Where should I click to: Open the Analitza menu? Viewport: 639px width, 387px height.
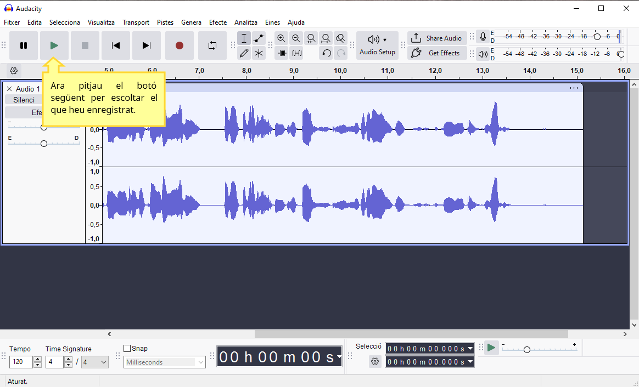[246, 22]
